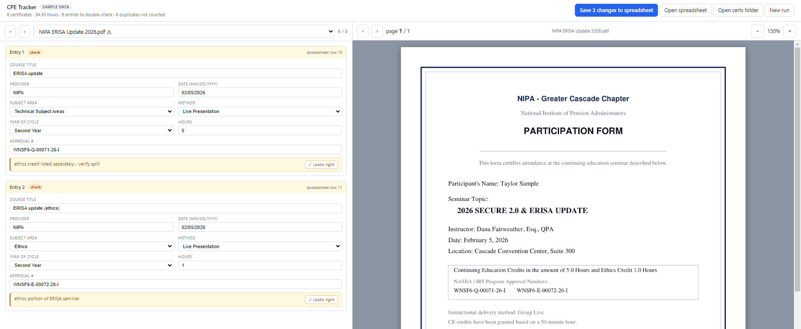
Task: Click the SAMPLE DATA badge
Action: [55, 7]
